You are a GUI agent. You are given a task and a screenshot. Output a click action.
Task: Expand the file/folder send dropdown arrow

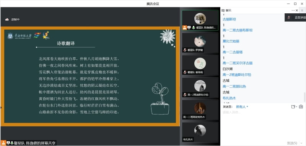tap(296, 106)
